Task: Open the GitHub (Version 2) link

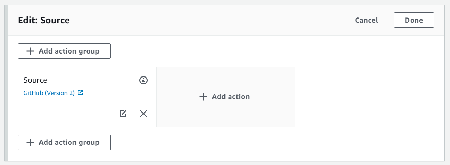Action: [49, 93]
